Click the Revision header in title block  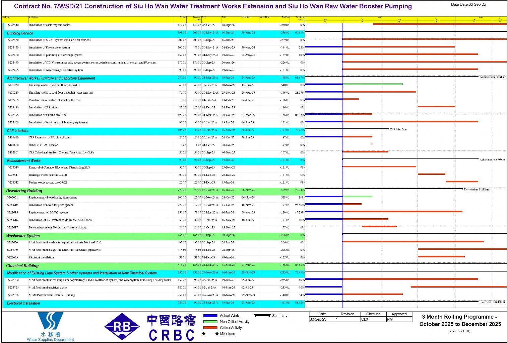(x=347, y=314)
